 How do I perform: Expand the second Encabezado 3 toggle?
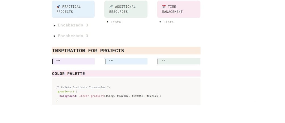pos(54,36)
